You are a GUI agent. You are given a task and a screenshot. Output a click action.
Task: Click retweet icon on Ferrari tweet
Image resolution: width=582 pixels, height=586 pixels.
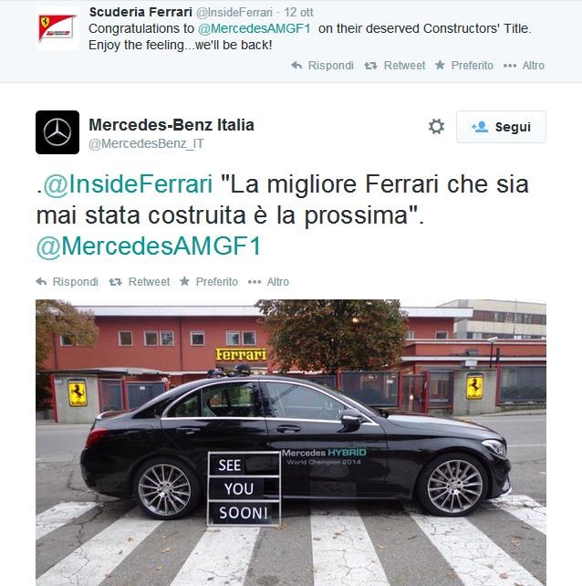(370, 66)
